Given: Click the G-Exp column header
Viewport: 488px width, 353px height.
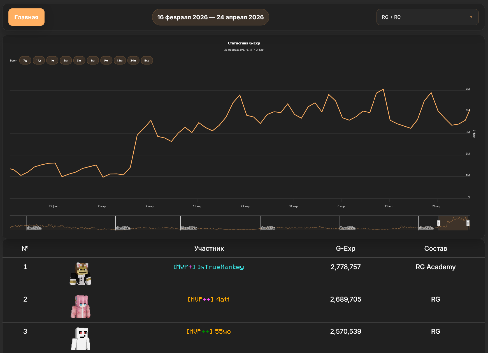Looking at the screenshot, I should pos(345,248).
